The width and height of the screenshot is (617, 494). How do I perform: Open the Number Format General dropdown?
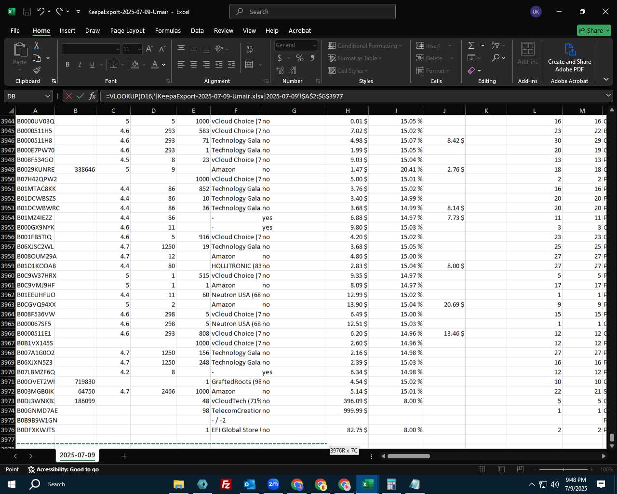click(314, 45)
